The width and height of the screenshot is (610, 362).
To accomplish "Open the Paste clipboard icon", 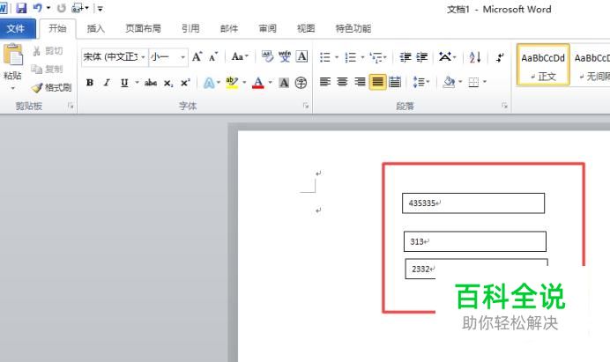I will click(x=13, y=55).
